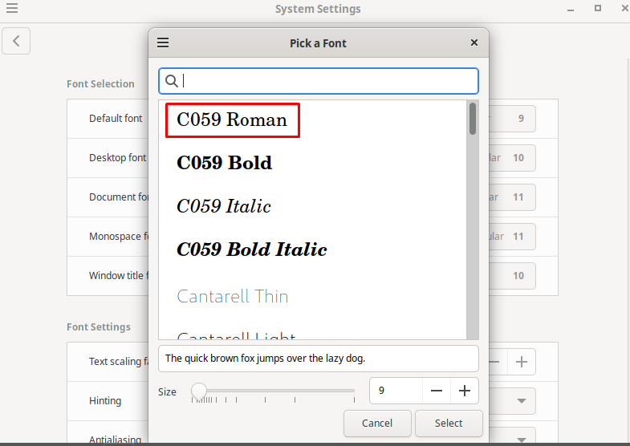Image resolution: width=630 pixels, height=446 pixels.
Task: Open the System Settings hamburger menu
Action: [12, 8]
